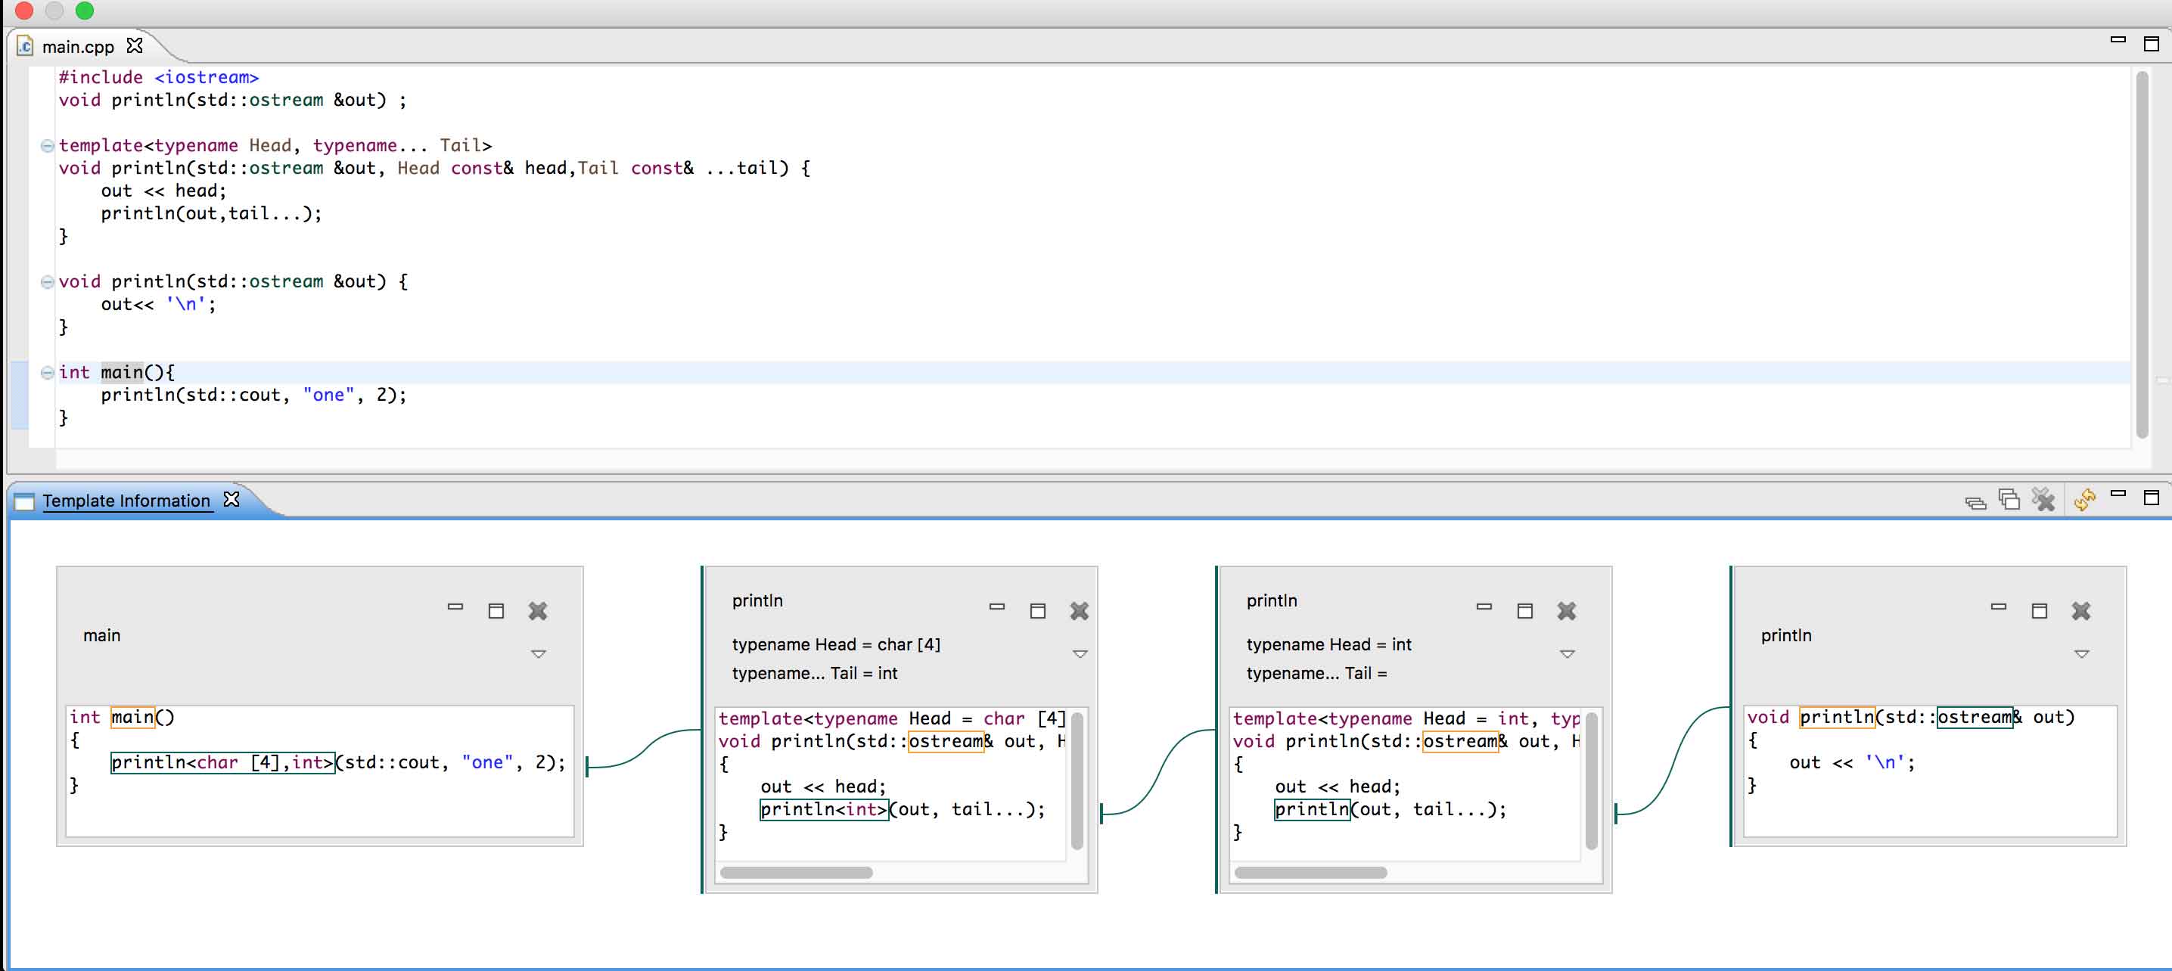Screen dimensions: 2172x971
Task: Click println<char [4],int> call link in main node
Action: 222,763
